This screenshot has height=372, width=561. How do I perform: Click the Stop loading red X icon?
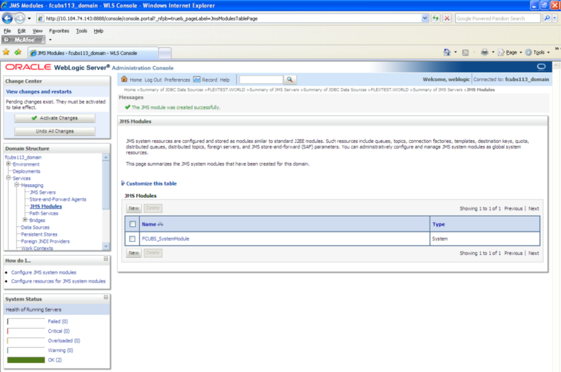447,18
